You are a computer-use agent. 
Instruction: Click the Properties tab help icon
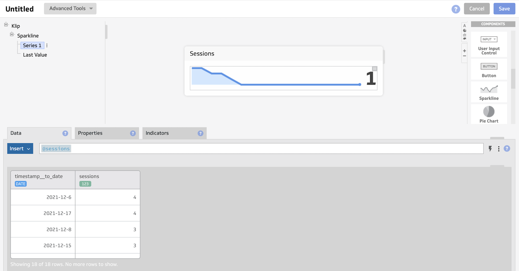pos(133,133)
